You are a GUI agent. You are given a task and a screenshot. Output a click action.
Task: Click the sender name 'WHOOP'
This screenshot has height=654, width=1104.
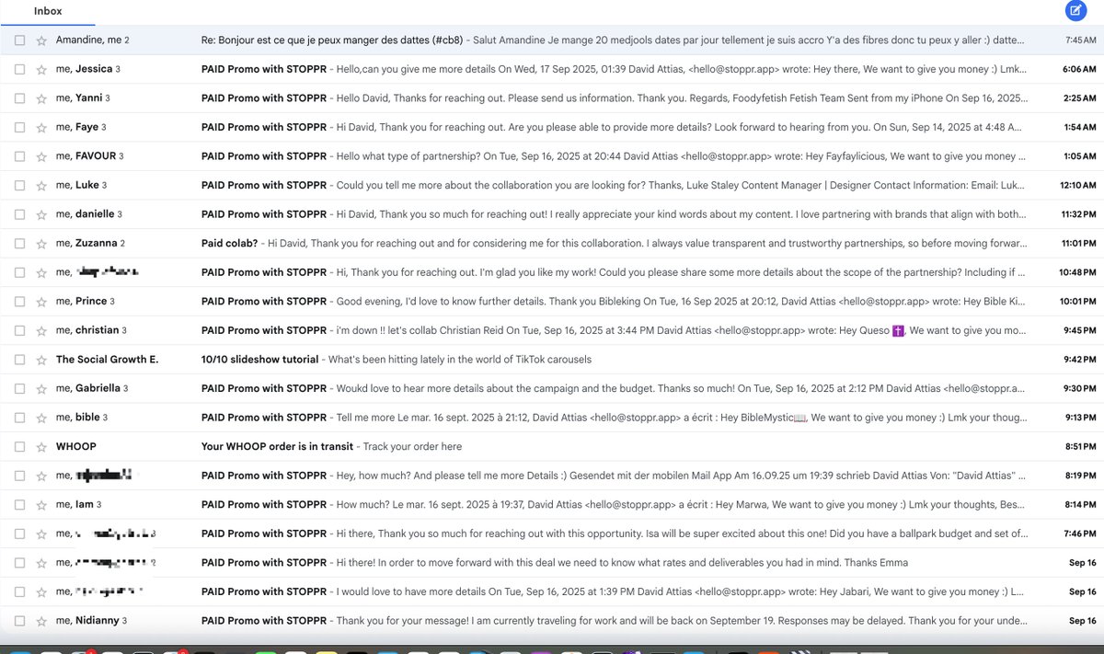pyautogui.click(x=75, y=447)
